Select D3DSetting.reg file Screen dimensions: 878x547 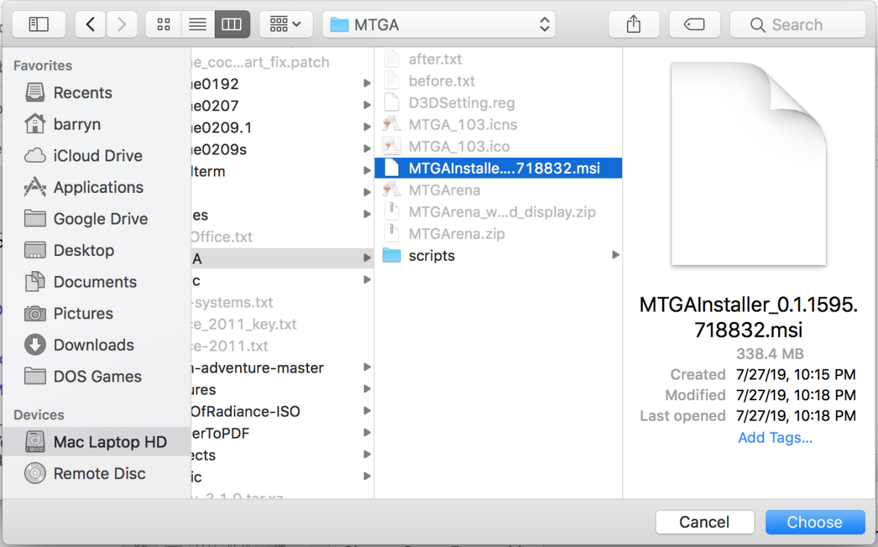tap(499, 103)
